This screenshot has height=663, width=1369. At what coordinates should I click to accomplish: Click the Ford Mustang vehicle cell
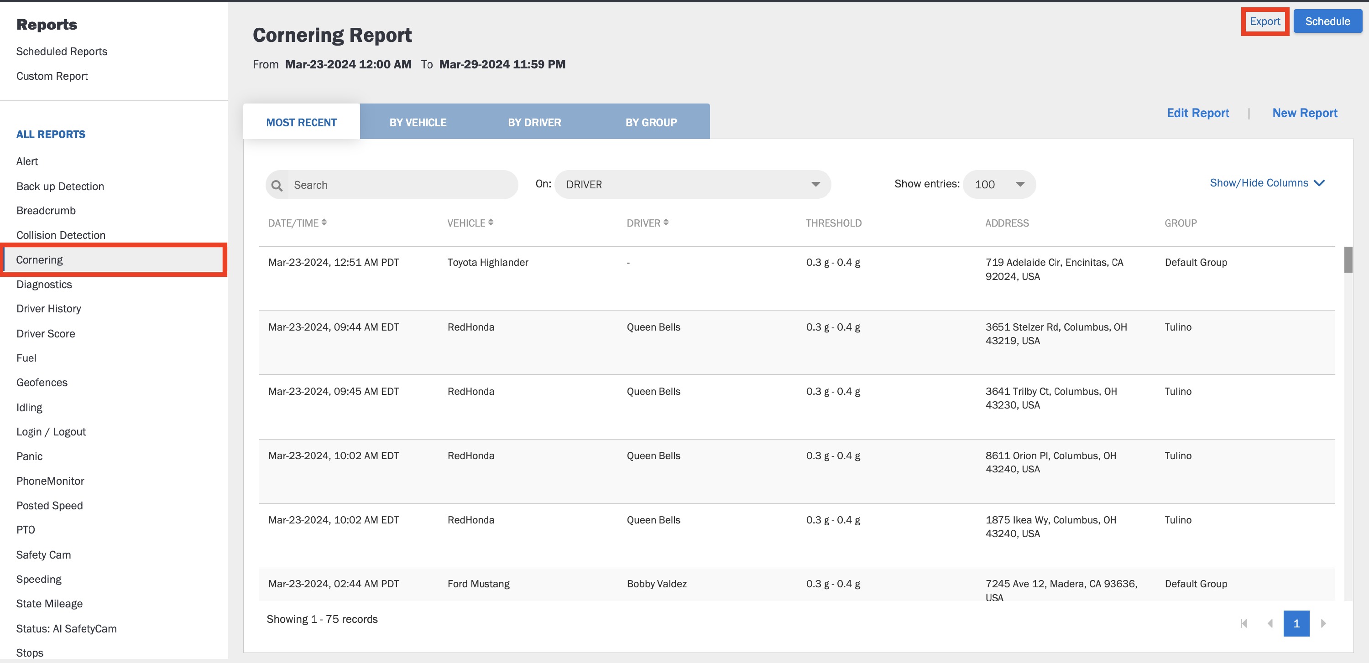(x=478, y=584)
